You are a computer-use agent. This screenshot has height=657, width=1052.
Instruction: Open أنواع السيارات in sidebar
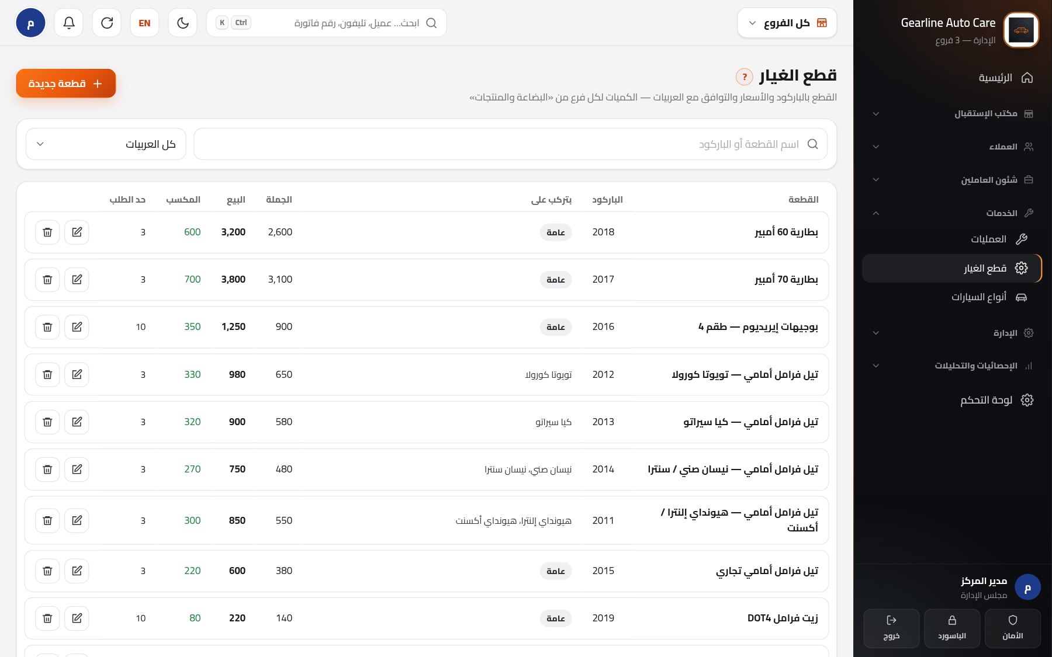tap(951, 297)
